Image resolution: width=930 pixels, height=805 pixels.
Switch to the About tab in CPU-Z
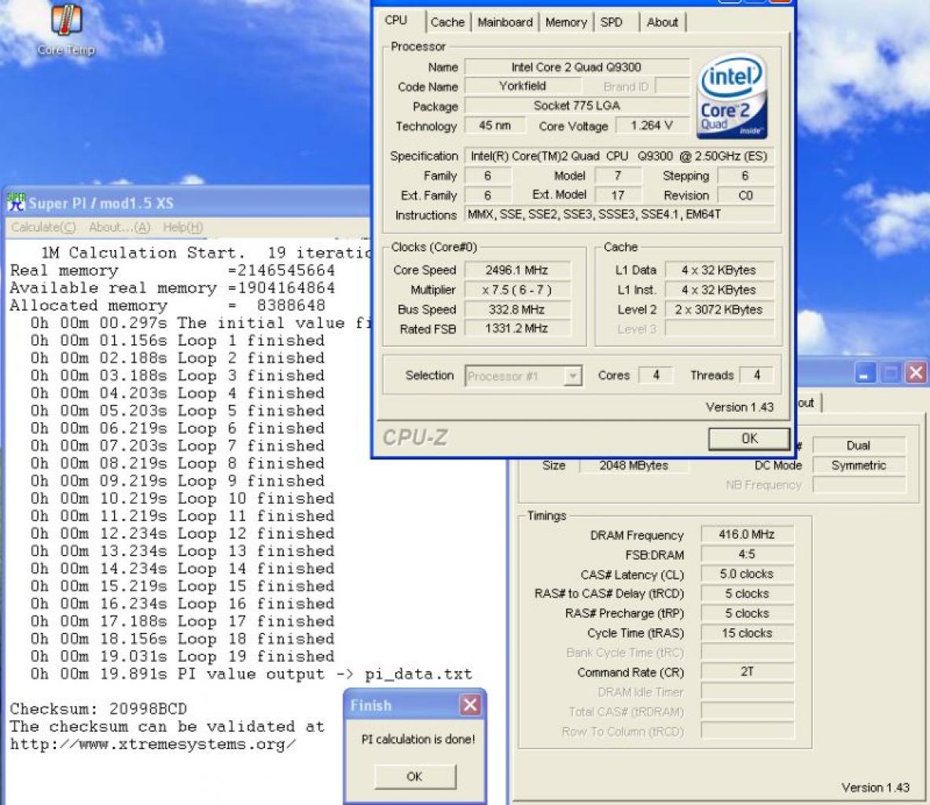663,23
